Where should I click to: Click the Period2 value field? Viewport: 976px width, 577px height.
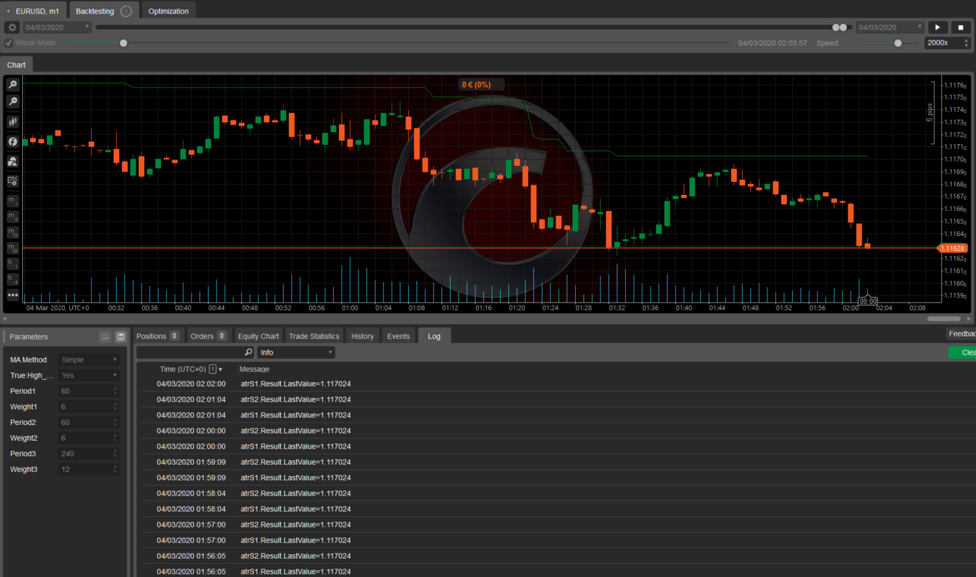(x=85, y=422)
